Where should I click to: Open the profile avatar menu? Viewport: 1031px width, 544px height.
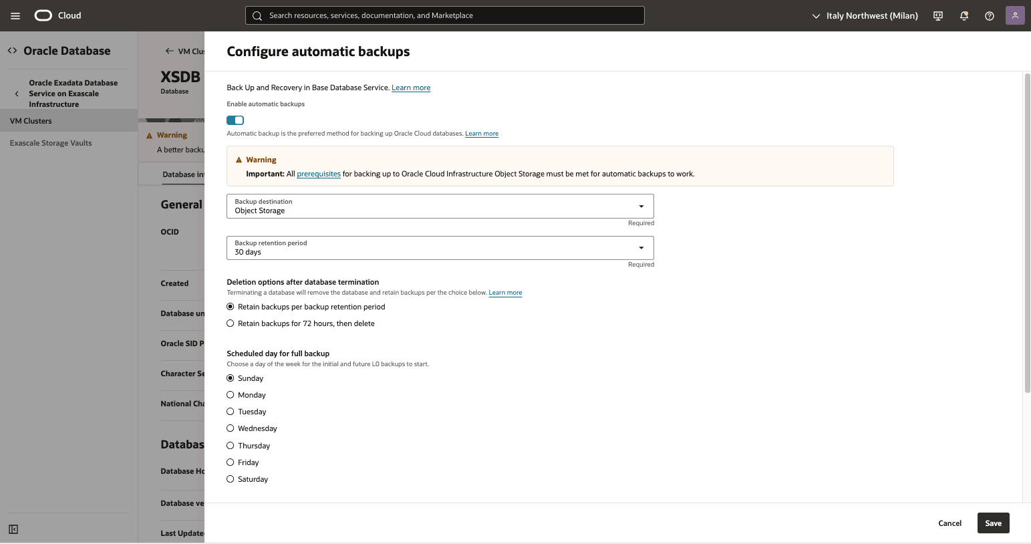pyautogui.click(x=1015, y=15)
